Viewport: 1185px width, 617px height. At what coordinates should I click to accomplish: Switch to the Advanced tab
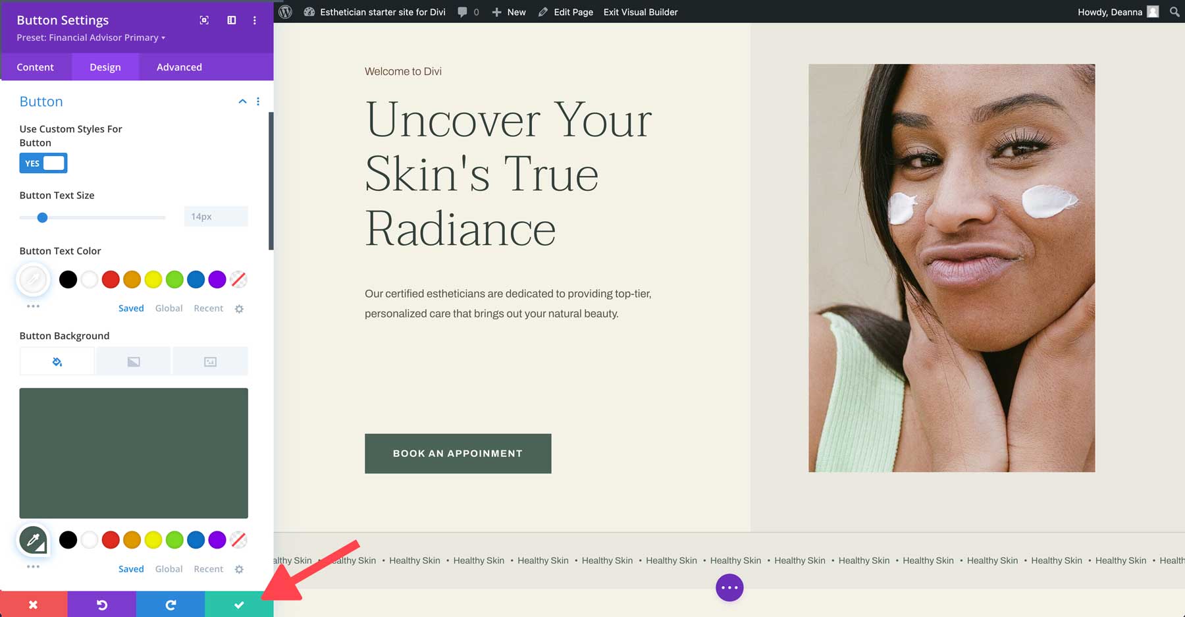(x=178, y=67)
